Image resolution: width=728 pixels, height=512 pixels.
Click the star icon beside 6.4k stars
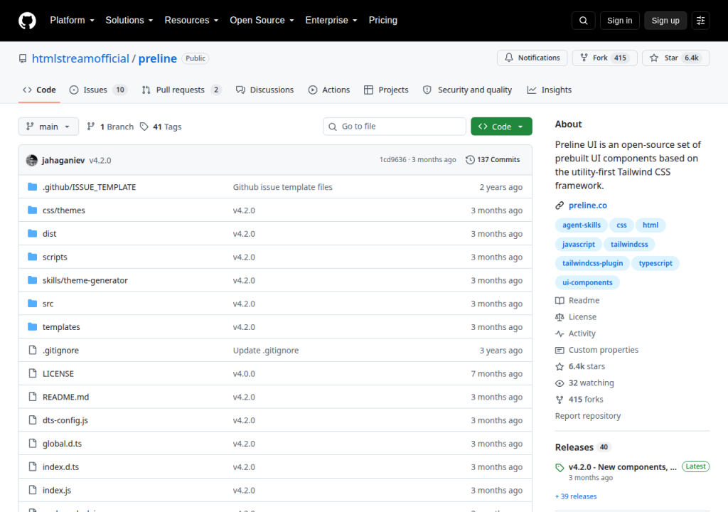click(560, 366)
